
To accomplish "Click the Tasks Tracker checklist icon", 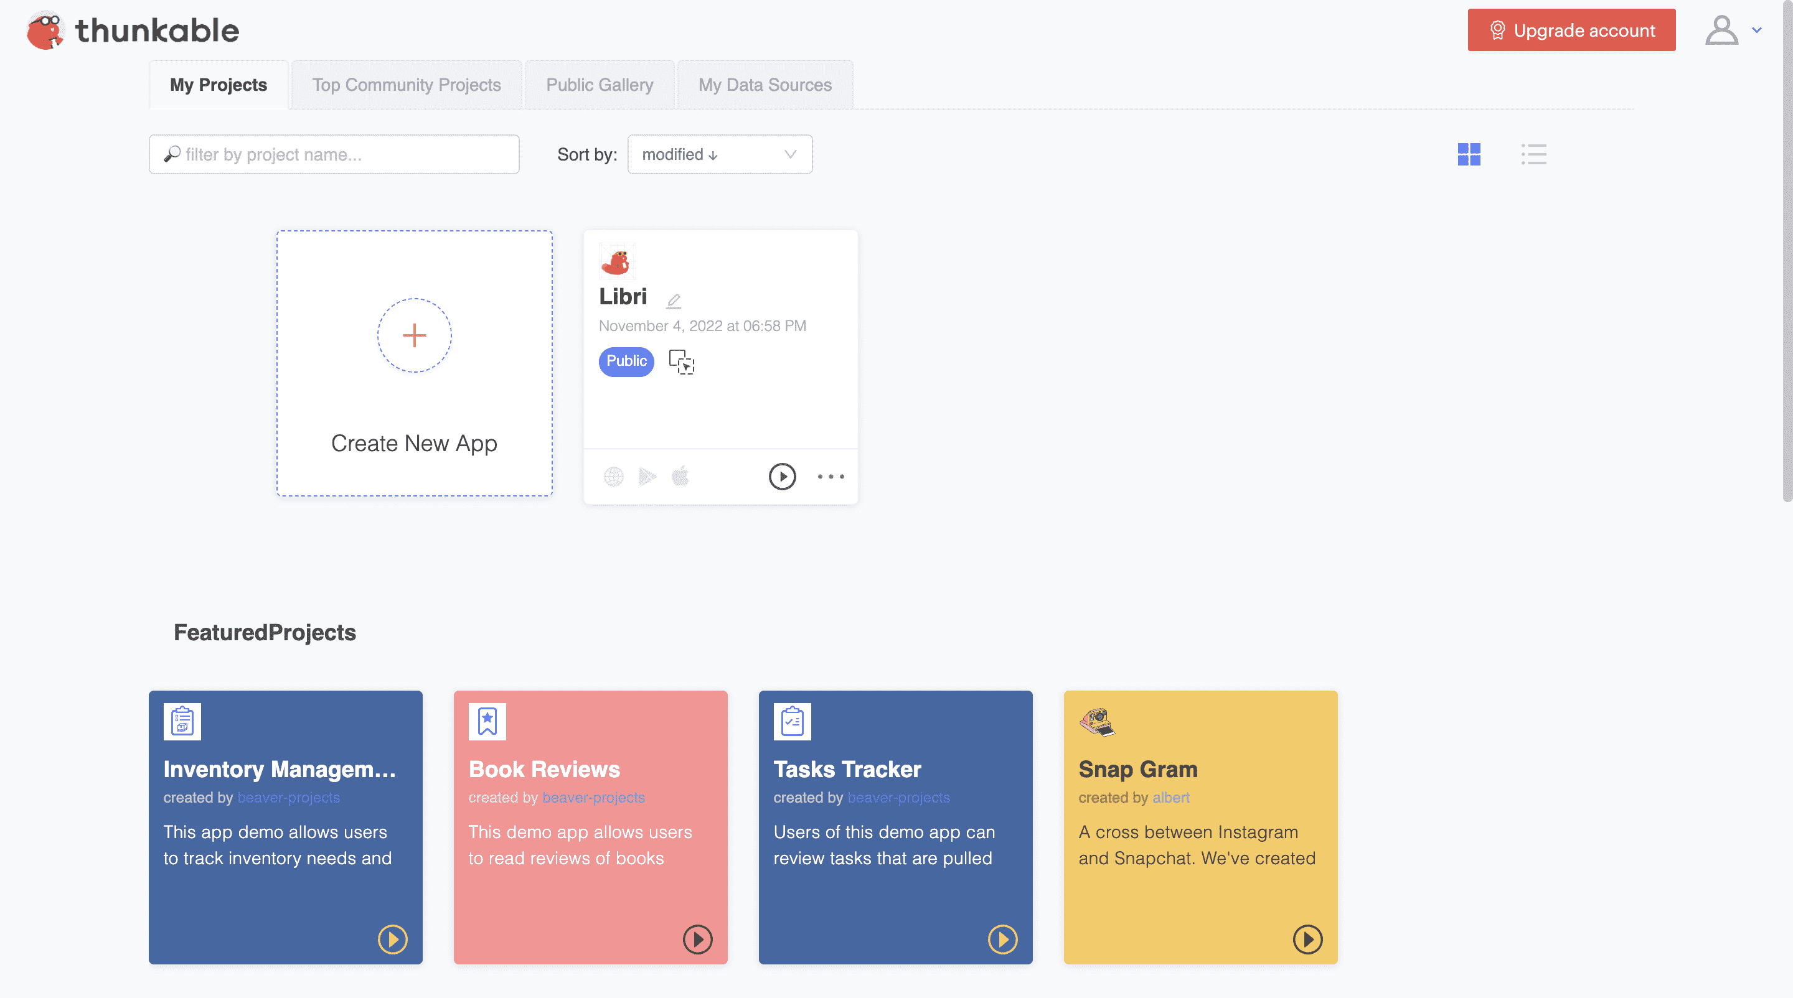I will click(x=792, y=721).
